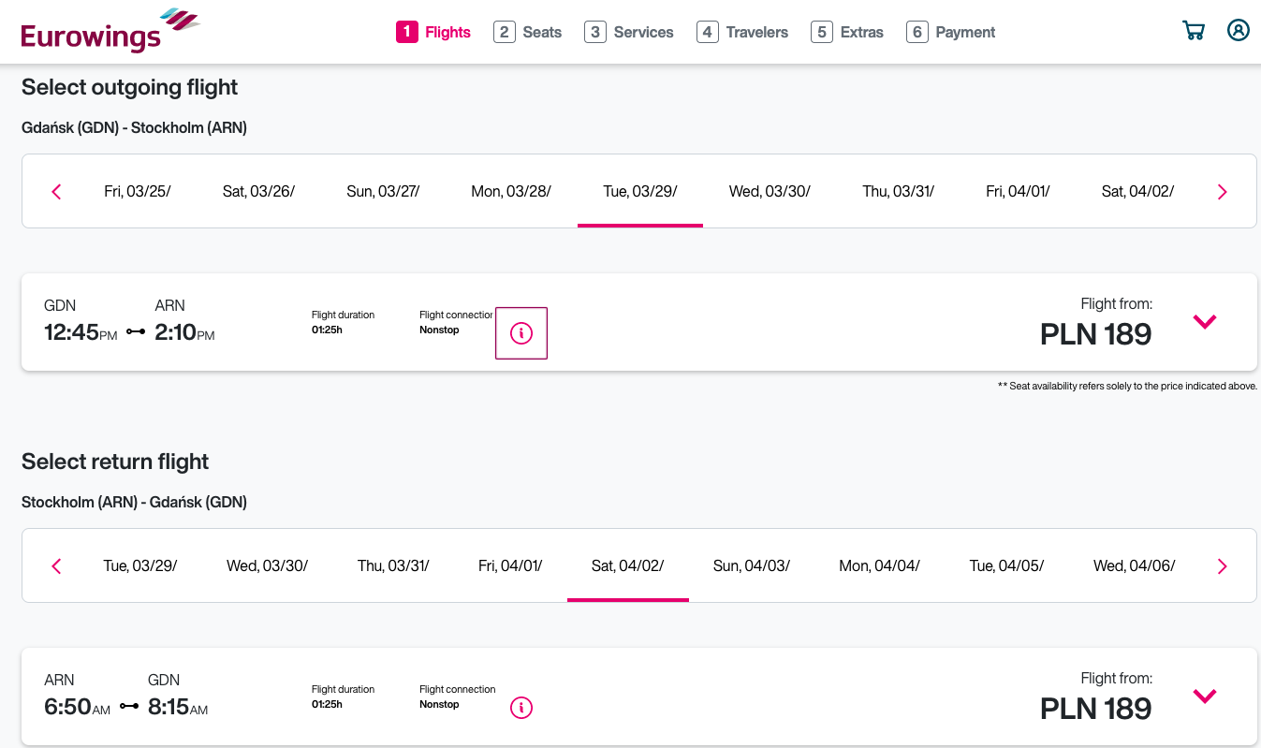Expand the 6:50 AM return flight fares
The height and width of the screenshot is (748, 1261).
pyautogui.click(x=1205, y=696)
